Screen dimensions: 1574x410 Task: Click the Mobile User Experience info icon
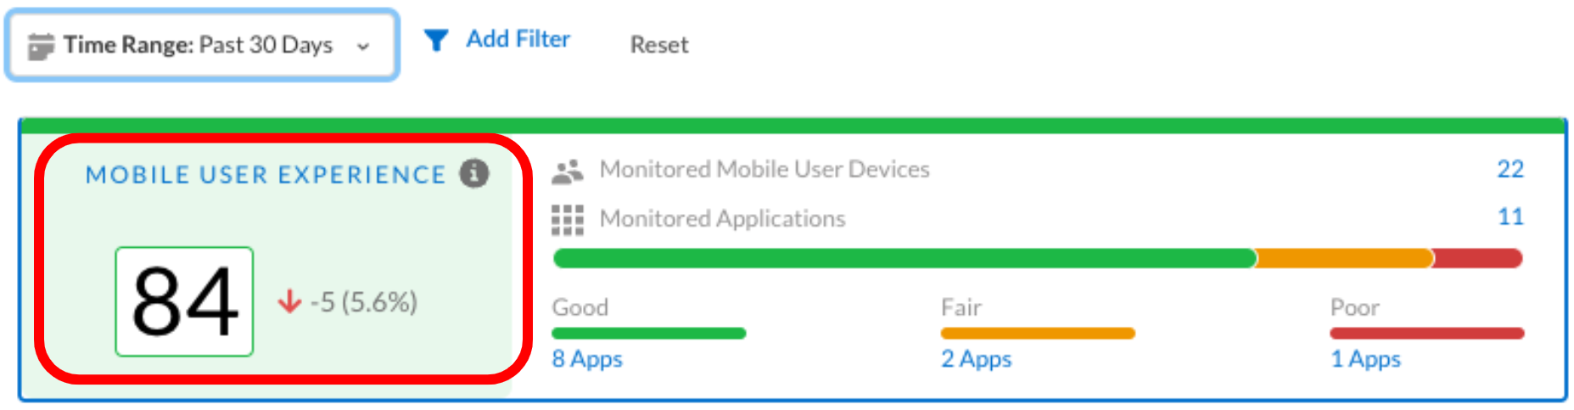point(474,173)
